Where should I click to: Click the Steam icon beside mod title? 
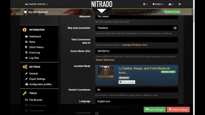[120, 69]
